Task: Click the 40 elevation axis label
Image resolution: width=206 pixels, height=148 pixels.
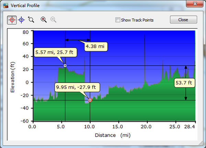Action: click(25, 56)
